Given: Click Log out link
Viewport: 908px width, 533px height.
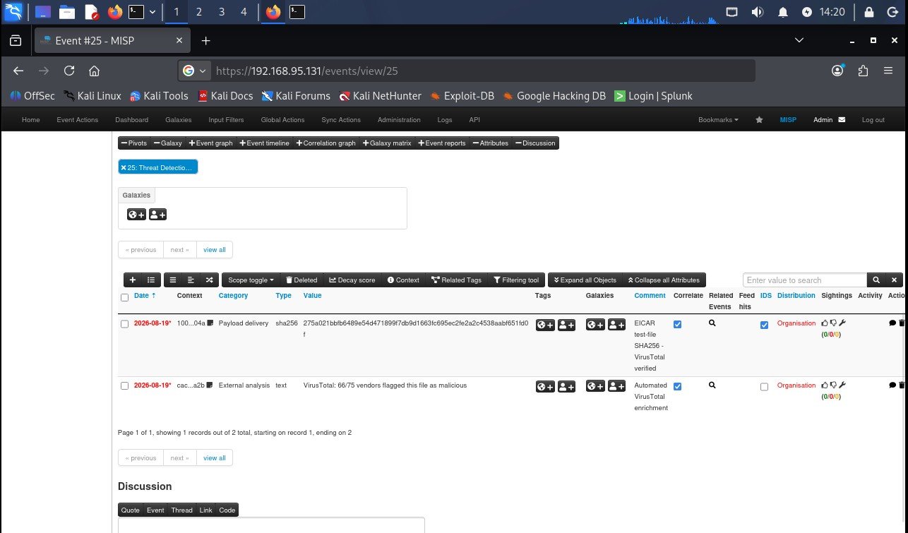Looking at the screenshot, I should click(873, 120).
